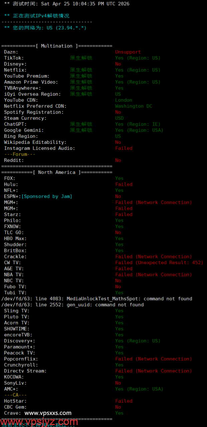Select the red "Unsupport" result for Dazn
Image resolution: width=207 pixels, height=427 pixels.
point(128,52)
